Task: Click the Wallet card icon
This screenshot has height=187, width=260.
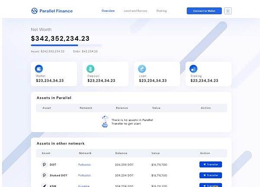Action: (x=39, y=69)
